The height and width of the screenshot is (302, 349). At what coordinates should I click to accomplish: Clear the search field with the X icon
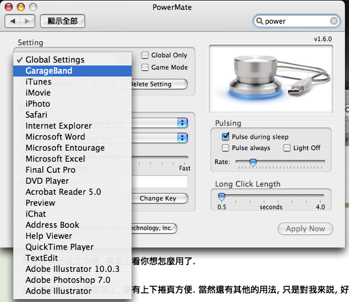[334, 21]
